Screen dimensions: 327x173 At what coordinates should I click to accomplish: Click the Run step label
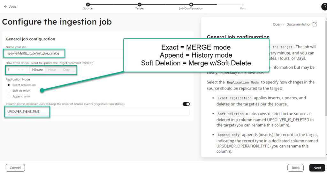(243, 8)
